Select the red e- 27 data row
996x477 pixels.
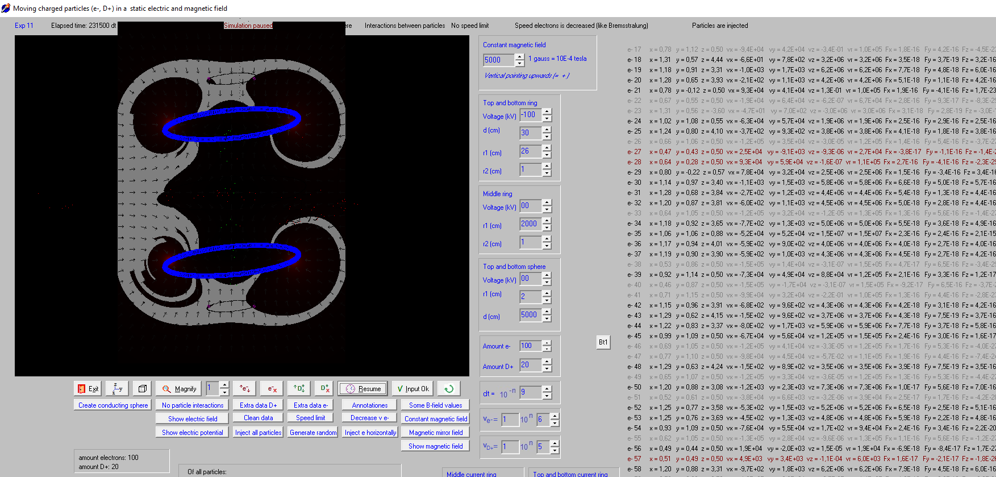click(811, 152)
